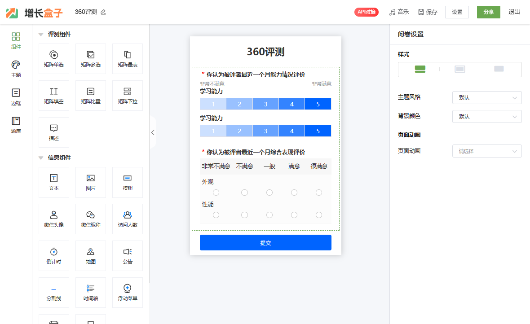Image resolution: width=530 pixels, height=324 pixels.
Task: Insert the 访问人数 visitor count component
Action: coord(128,219)
